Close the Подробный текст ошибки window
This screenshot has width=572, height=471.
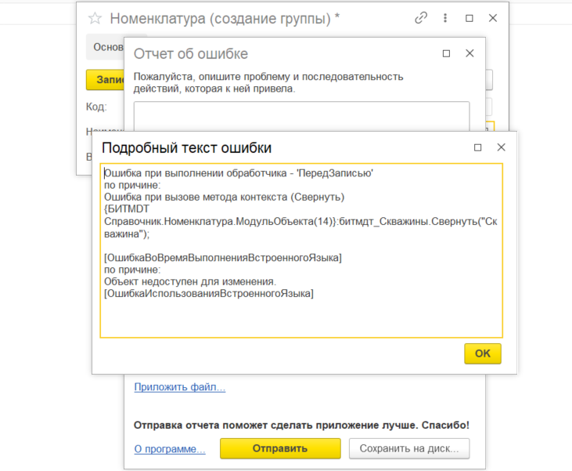(x=502, y=147)
